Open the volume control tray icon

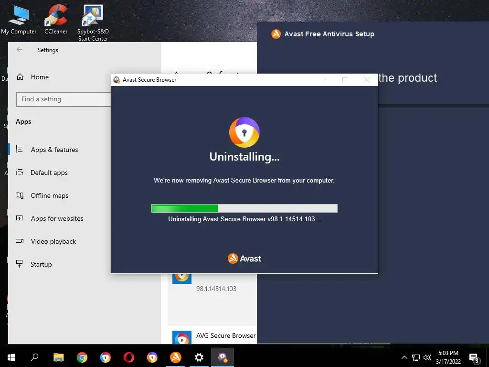427,357
